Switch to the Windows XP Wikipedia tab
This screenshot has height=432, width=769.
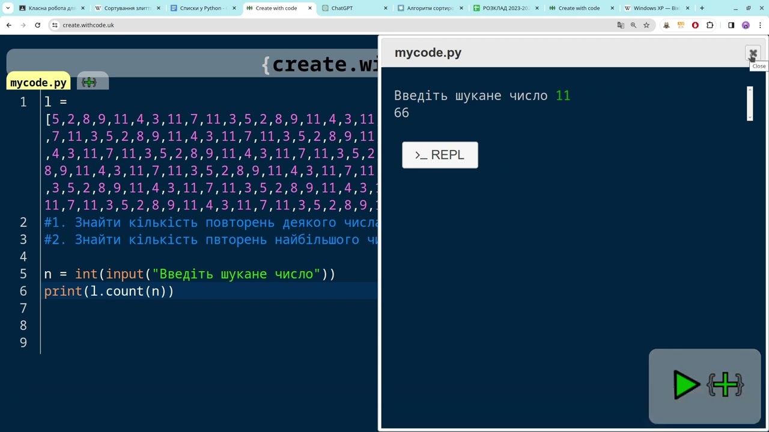(x=657, y=8)
